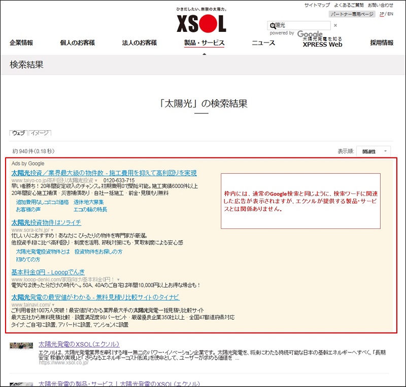Click the phone number 0120-633-715
This screenshot has height=387, width=406.
pyautogui.click(x=119, y=180)
